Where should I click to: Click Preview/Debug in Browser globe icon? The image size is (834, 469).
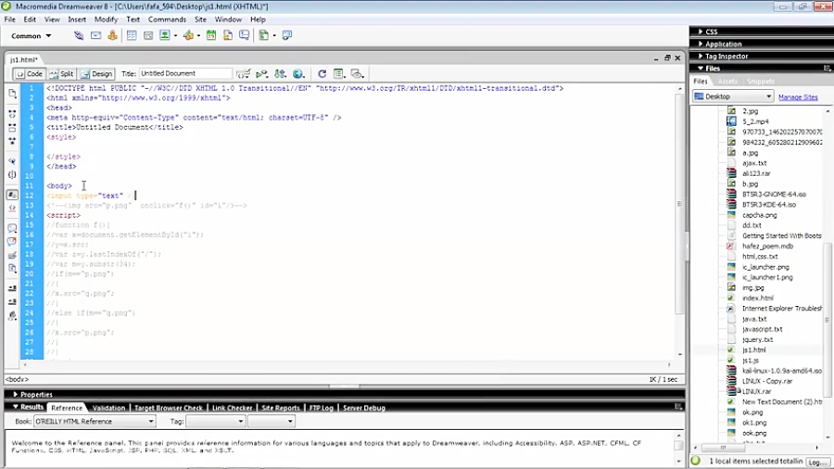[x=298, y=74]
